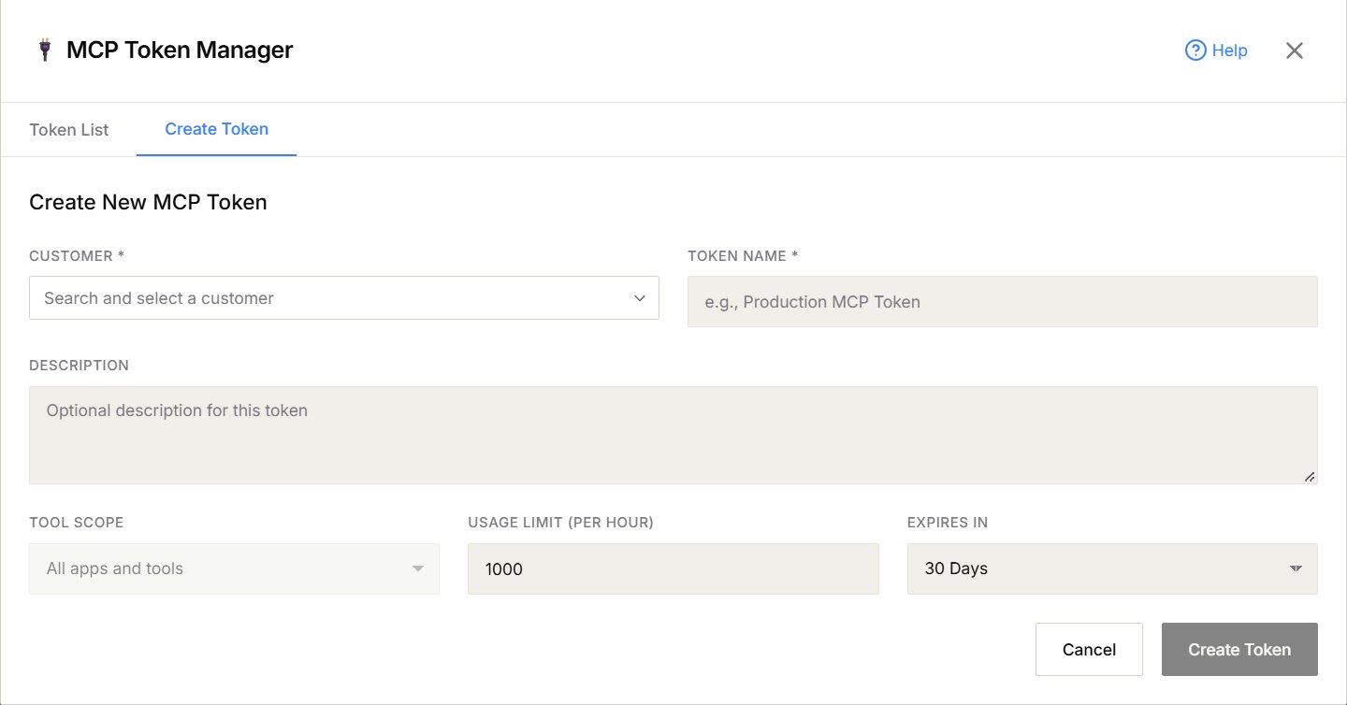Open the Expires In dropdown

[1112, 568]
